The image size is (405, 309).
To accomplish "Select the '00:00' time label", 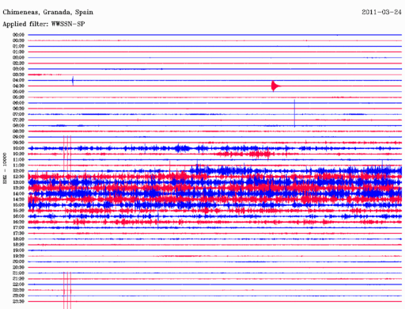I will coord(18,35).
